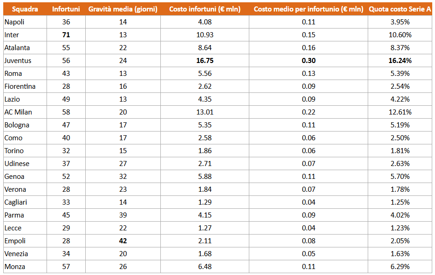This screenshot has height=275, width=435.
Task: Select the Napoli team cell
Action: pos(14,22)
